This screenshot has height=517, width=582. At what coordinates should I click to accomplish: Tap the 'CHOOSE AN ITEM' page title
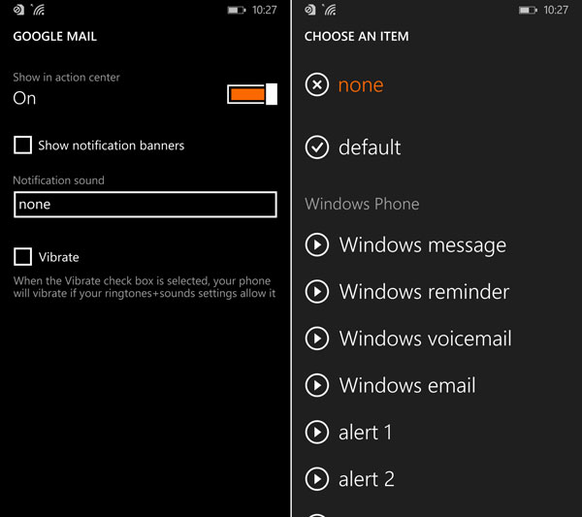click(x=357, y=36)
